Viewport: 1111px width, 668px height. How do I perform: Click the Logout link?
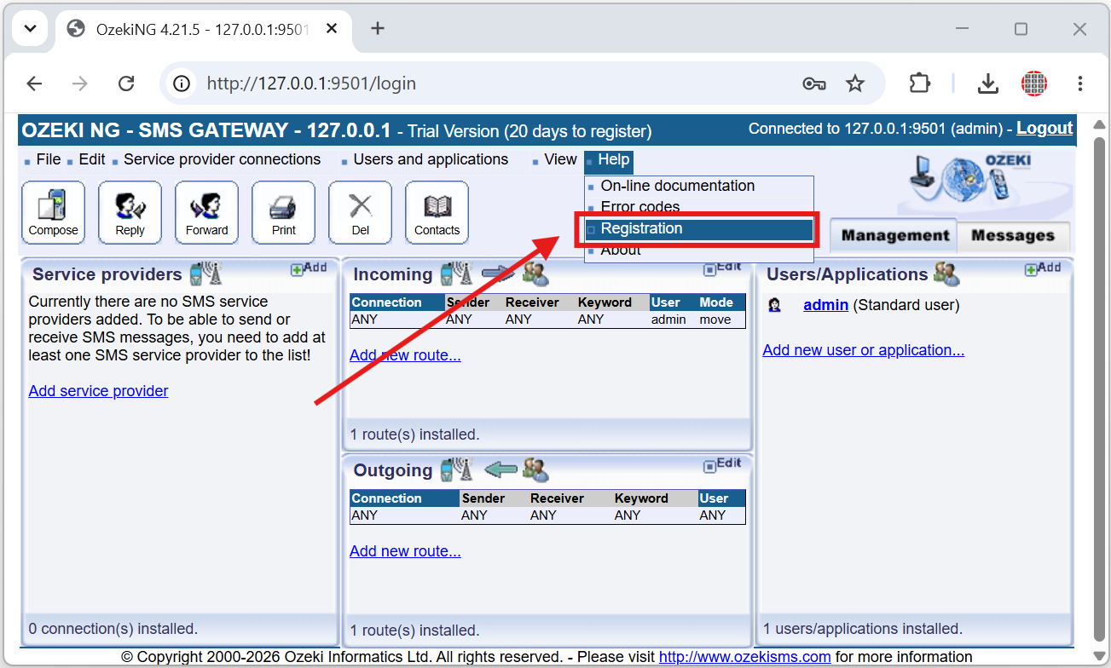[x=1044, y=129]
